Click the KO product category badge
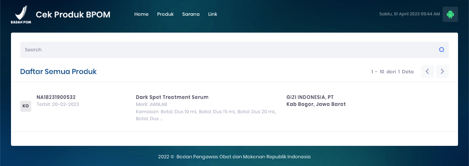469x166 pixels. click(x=26, y=106)
